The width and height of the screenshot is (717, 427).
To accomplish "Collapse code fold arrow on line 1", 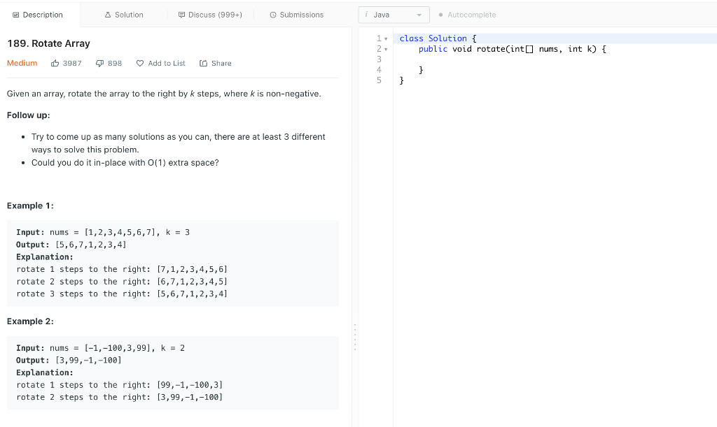I will (x=386, y=38).
